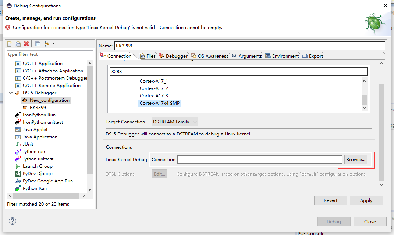Click the PyDev Django icon

coord(18,174)
